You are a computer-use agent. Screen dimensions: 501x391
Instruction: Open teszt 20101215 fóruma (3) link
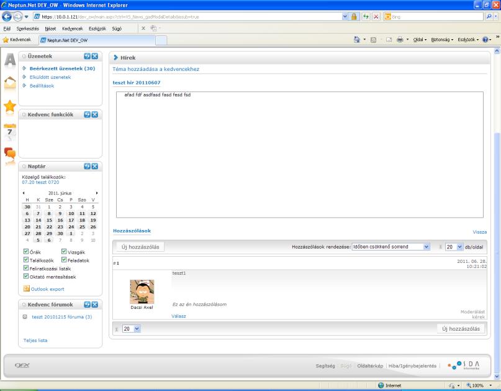[x=61, y=317]
